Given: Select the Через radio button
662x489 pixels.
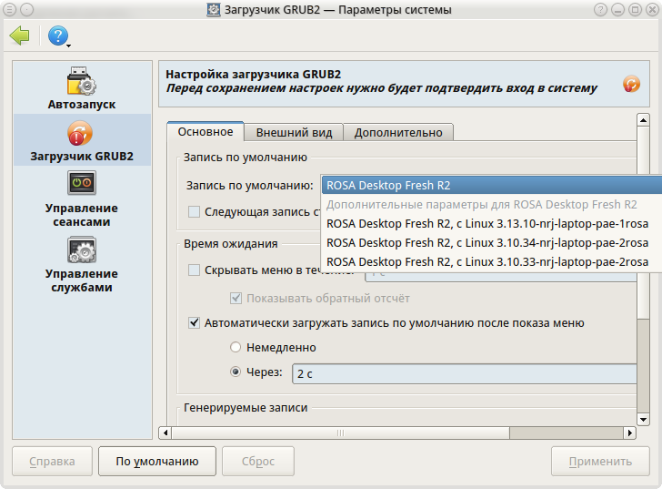Looking at the screenshot, I should click(x=236, y=372).
